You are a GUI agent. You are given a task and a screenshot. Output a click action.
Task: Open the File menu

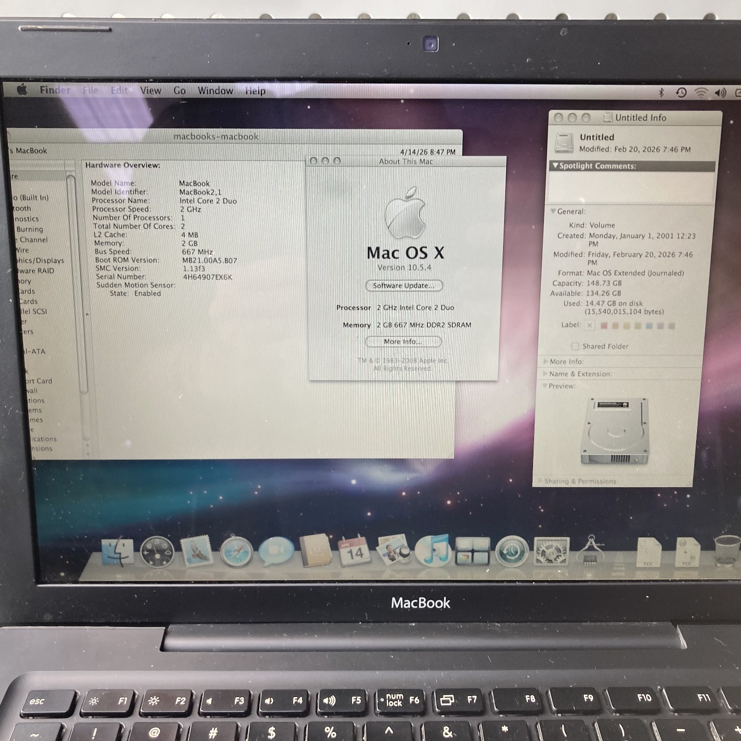(90, 90)
